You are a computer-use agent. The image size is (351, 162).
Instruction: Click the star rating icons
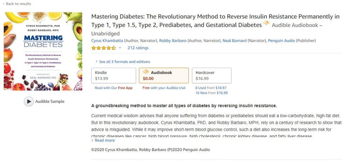point(104,48)
